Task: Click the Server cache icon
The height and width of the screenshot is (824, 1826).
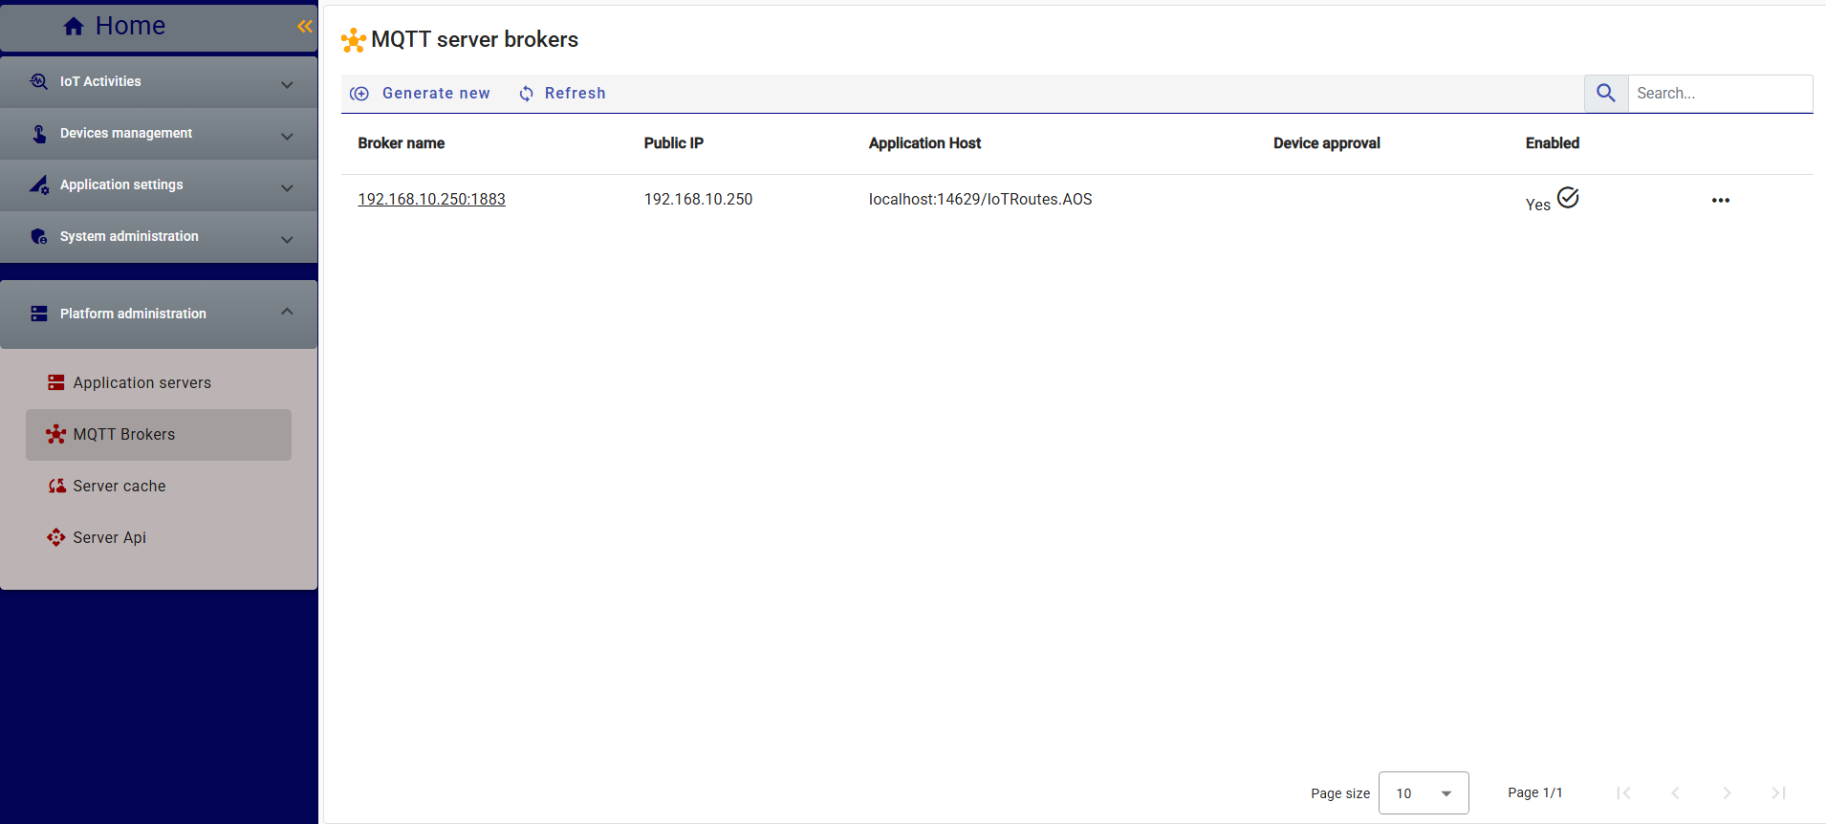Action: (56, 486)
